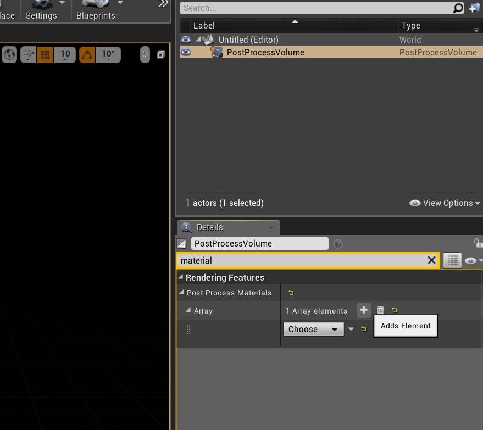Click the Details search field containing 'material'
The image size is (483, 430).
302,261
